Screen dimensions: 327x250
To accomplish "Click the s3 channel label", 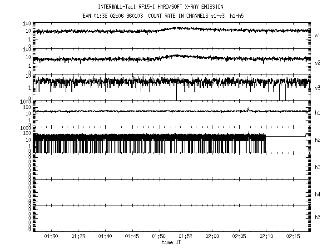I will tap(318, 87).
